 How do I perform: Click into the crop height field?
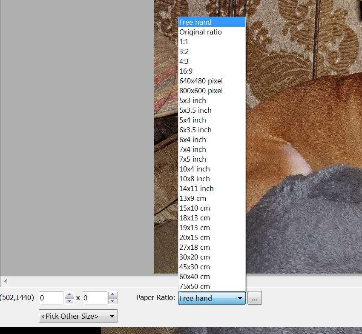[94, 298]
